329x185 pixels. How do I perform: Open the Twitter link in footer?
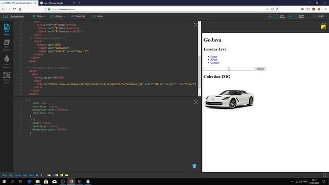36,175
